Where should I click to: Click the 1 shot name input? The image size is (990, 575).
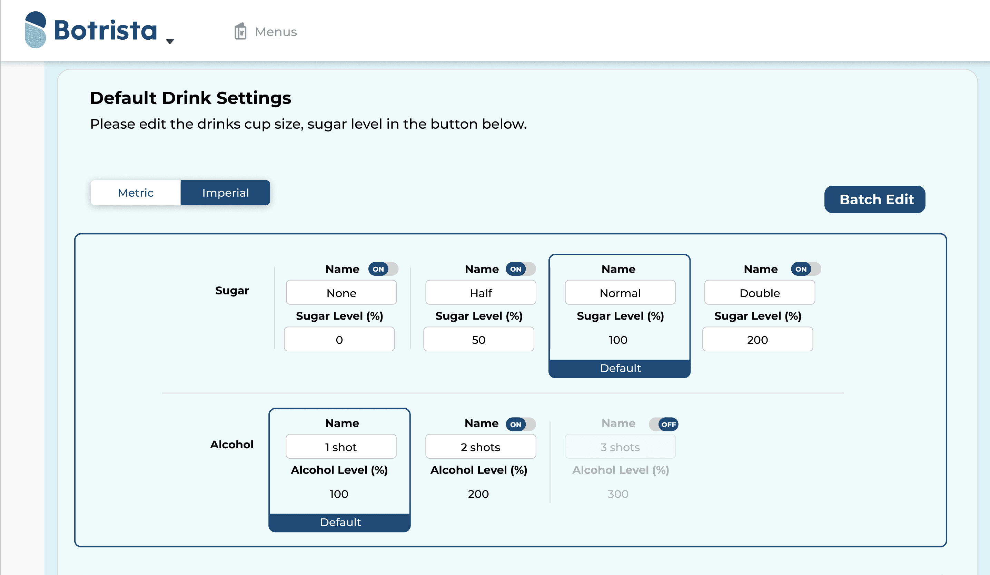(340, 447)
